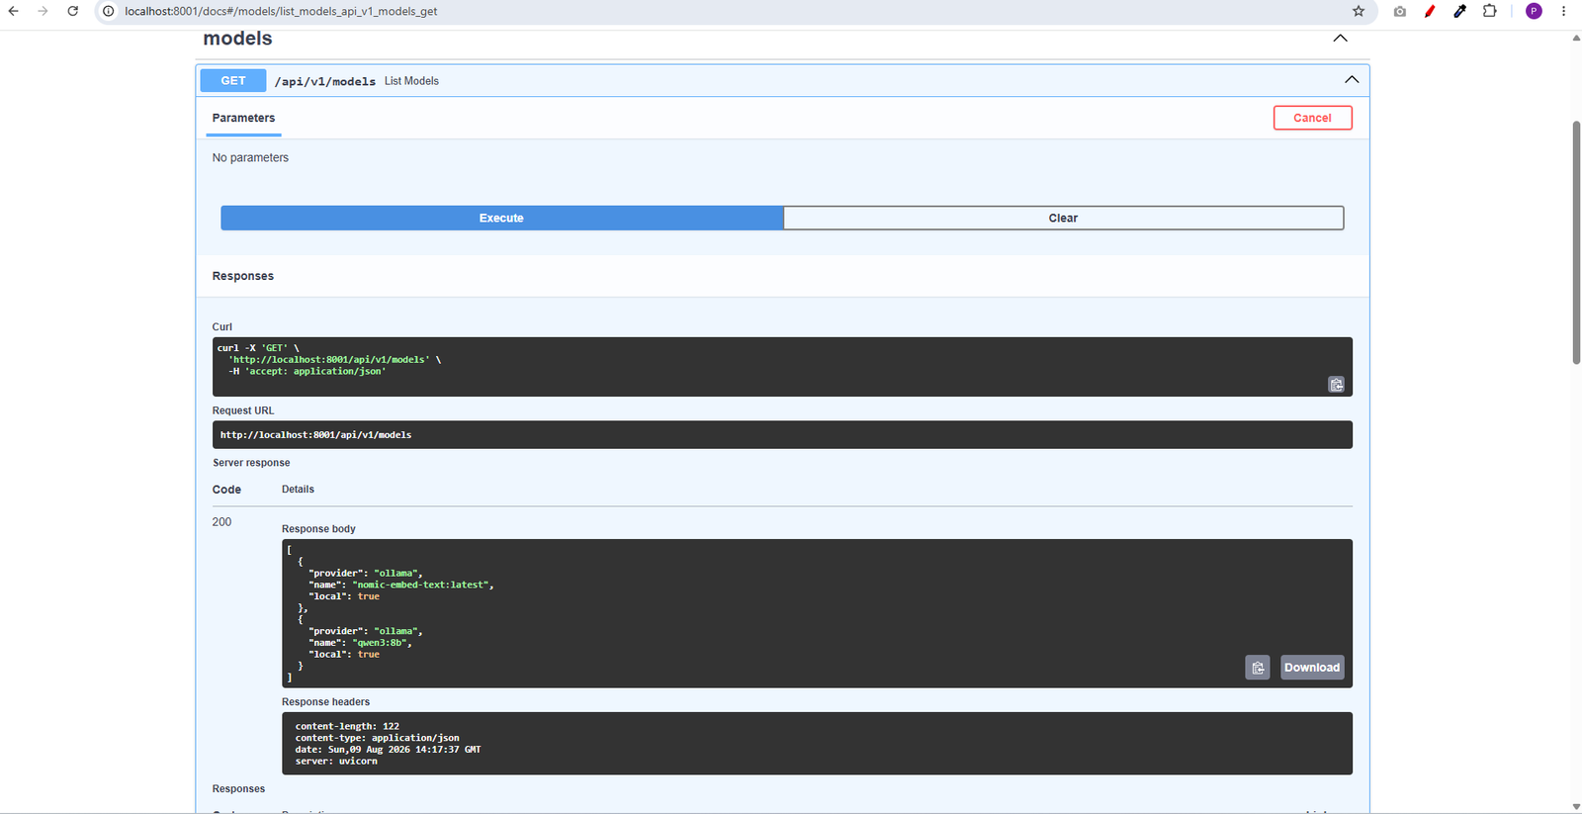Copy the curl command to clipboard

pos(1336,384)
